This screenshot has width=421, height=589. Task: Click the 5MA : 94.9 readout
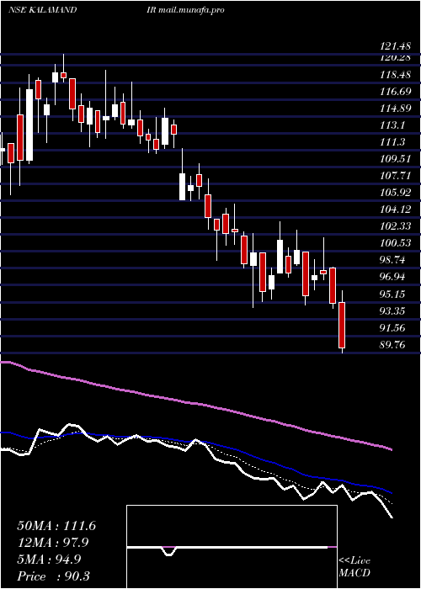(51, 559)
